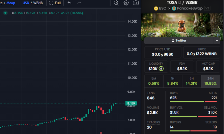
Task: Click the PancakeSwap logo icon
Action: (174, 9)
